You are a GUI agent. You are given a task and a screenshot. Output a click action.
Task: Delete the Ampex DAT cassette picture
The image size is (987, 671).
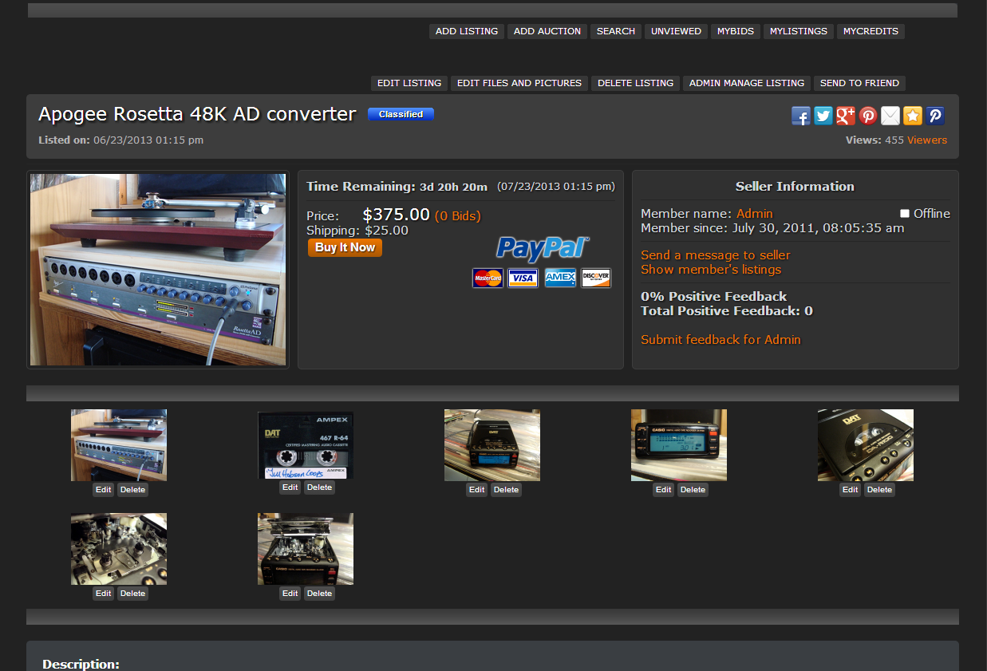point(319,487)
